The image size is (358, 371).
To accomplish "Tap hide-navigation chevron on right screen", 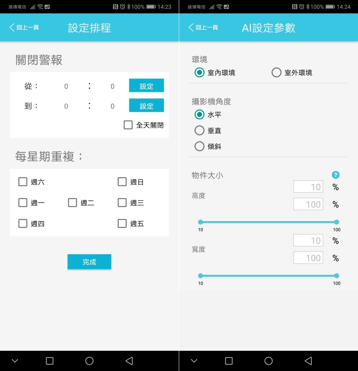I will click(x=194, y=361).
